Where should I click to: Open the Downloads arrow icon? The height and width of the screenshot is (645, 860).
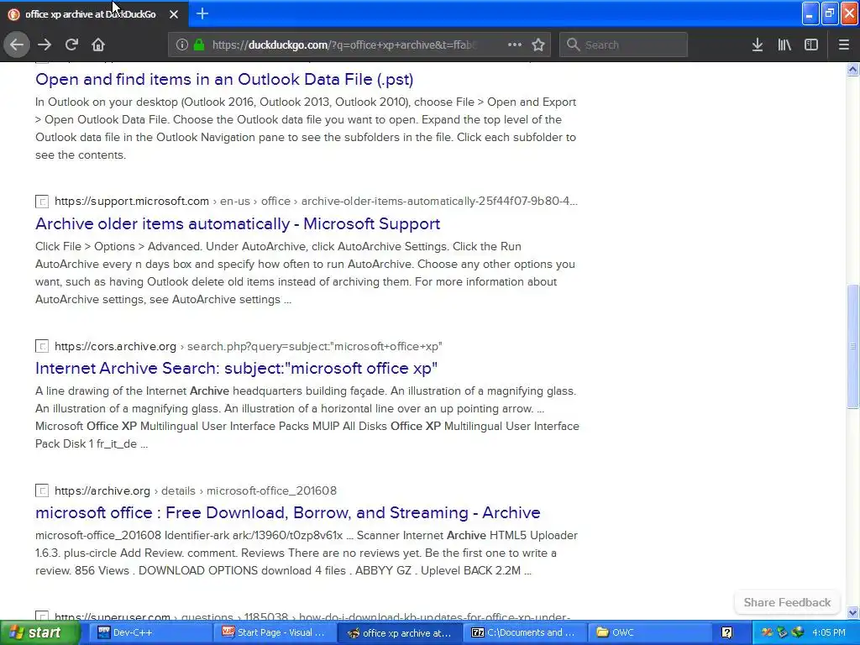[758, 45]
